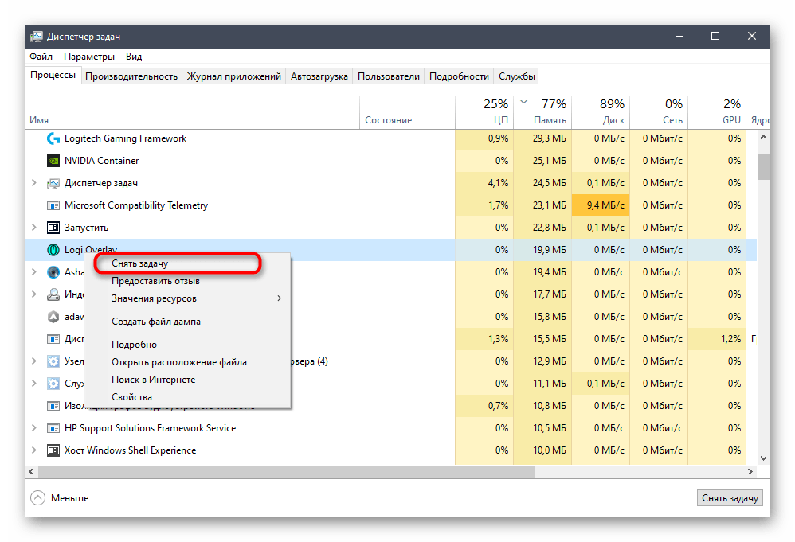The width and height of the screenshot is (795, 542).
Task: Click the vertical scrollbar up arrow
Action: [x=764, y=137]
